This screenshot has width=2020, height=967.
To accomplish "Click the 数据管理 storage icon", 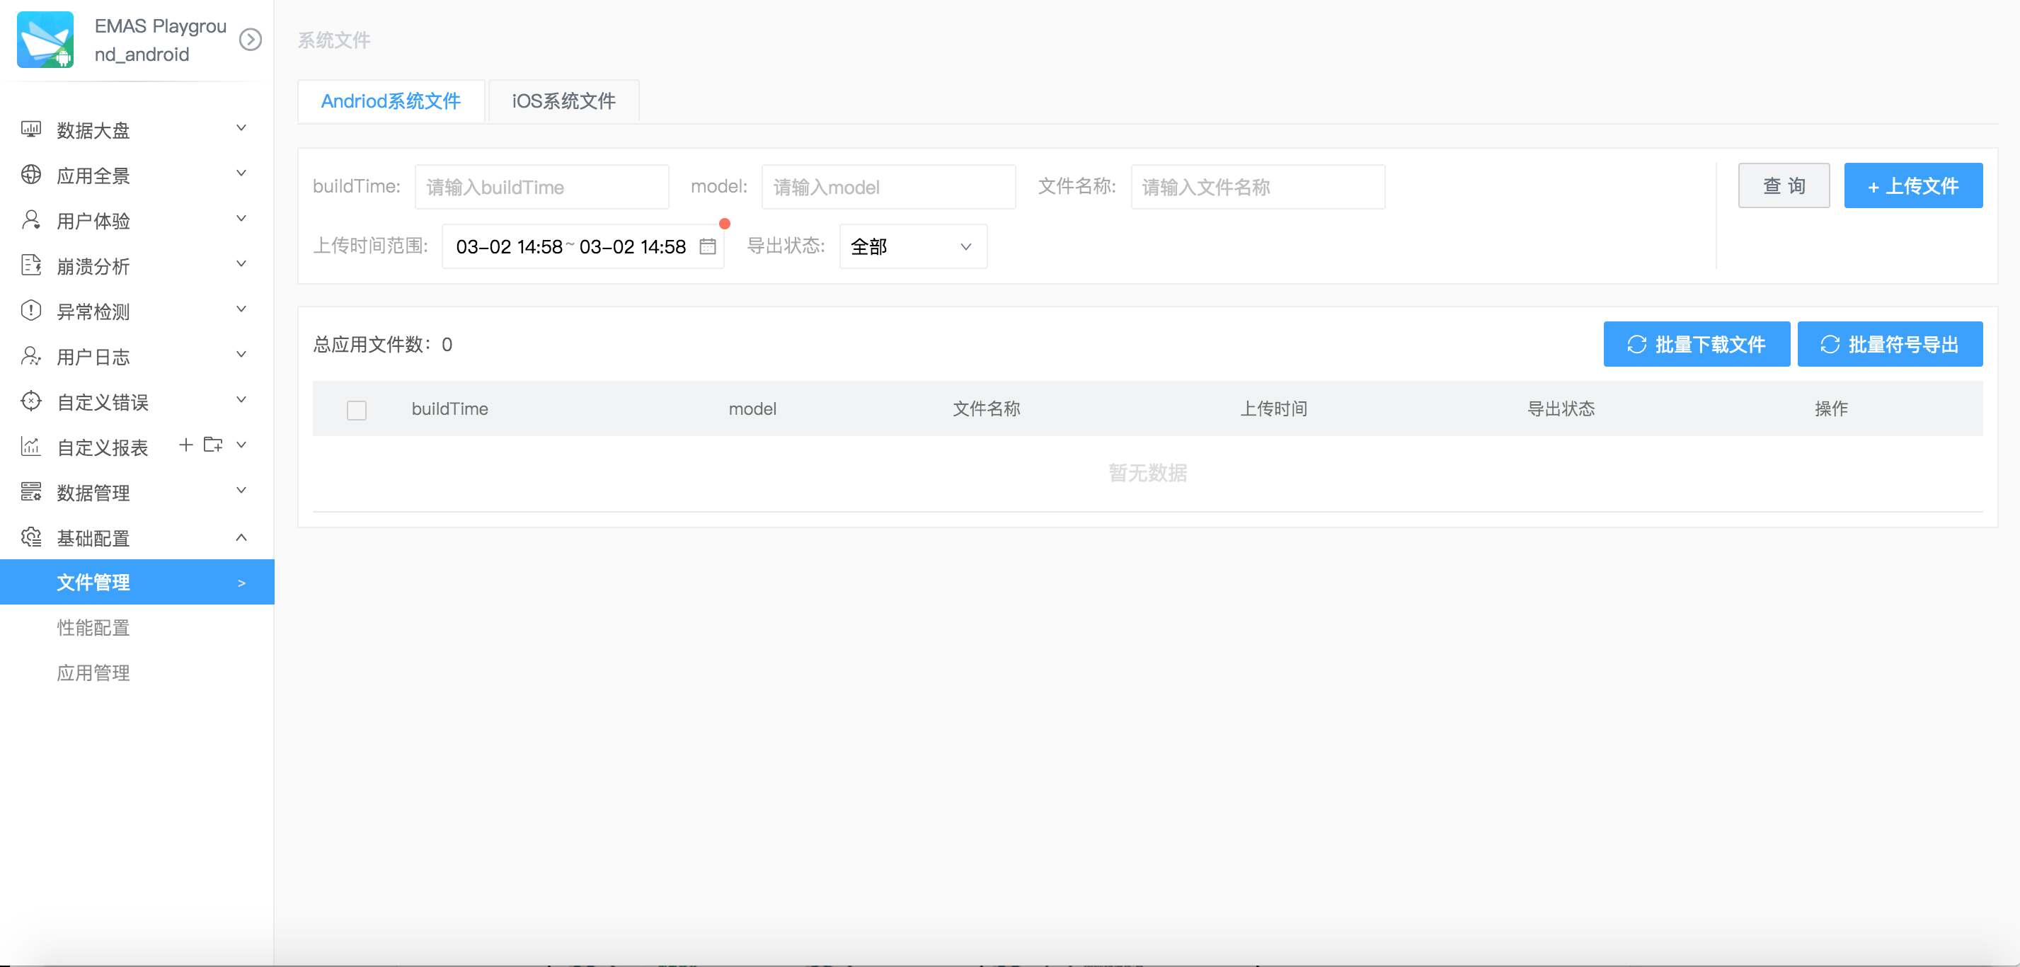I will click(30, 492).
